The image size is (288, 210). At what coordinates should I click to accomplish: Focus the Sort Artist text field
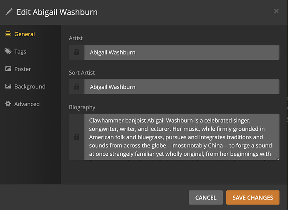pos(182,87)
